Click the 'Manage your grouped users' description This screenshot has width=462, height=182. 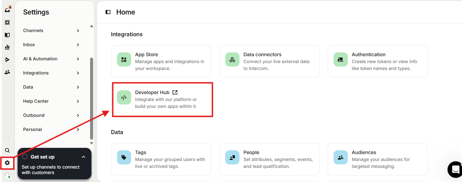click(x=170, y=163)
